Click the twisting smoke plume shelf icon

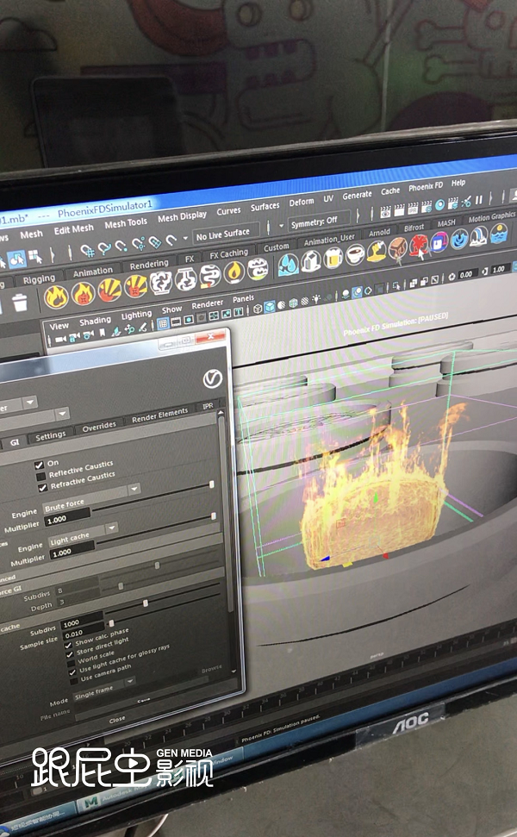click(x=209, y=276)
